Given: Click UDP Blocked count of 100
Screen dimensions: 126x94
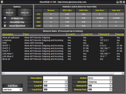Looking at the screenshot, I should [51, 18].
